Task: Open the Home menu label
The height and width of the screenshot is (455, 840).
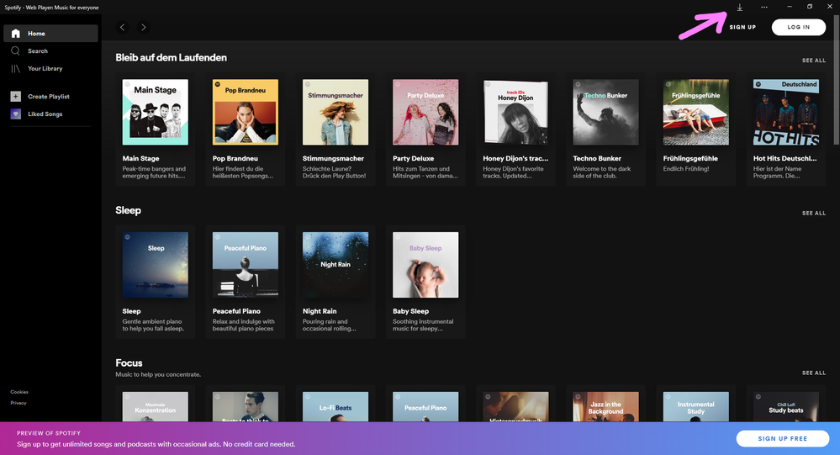Action: click(x=36, y=34)
